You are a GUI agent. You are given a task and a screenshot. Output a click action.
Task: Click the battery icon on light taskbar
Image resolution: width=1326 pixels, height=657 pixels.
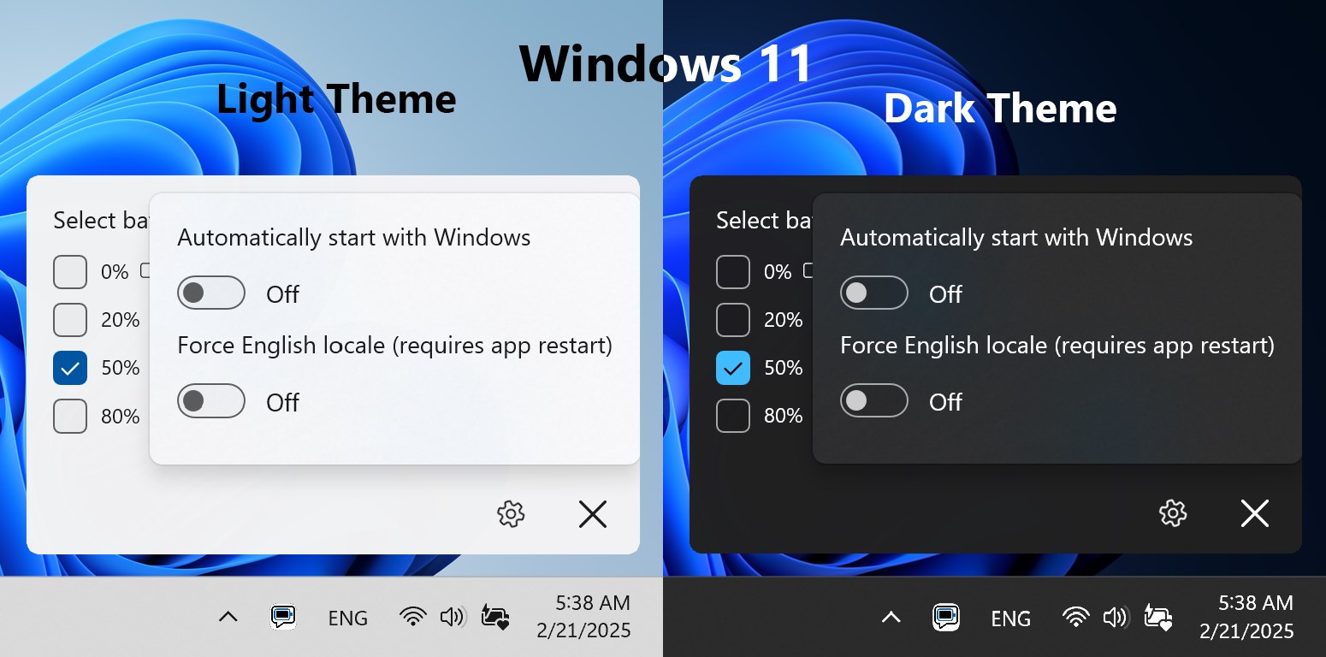pyautogui.click(x=495, y=617)
